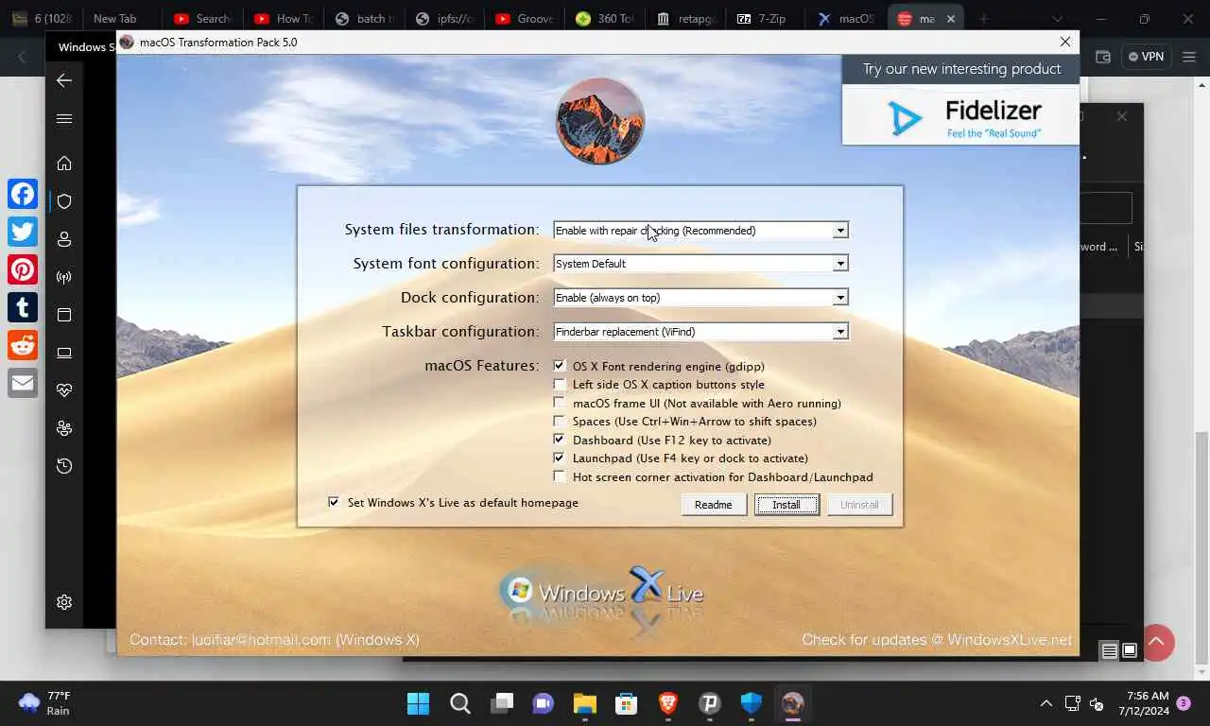1210x726 pixels.
Task: Click the red scroll-to-top arrow button
Action: point(1156,643)
